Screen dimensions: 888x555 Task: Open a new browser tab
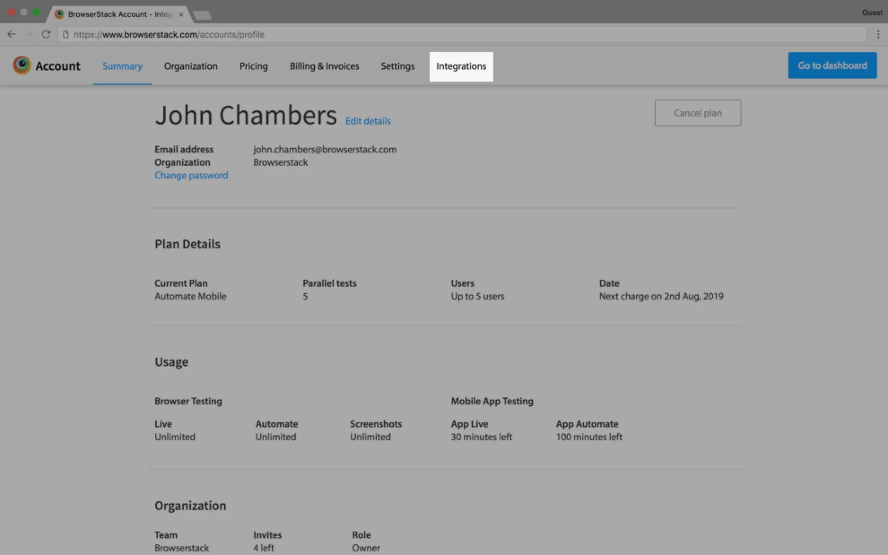(x=203, y=16)
